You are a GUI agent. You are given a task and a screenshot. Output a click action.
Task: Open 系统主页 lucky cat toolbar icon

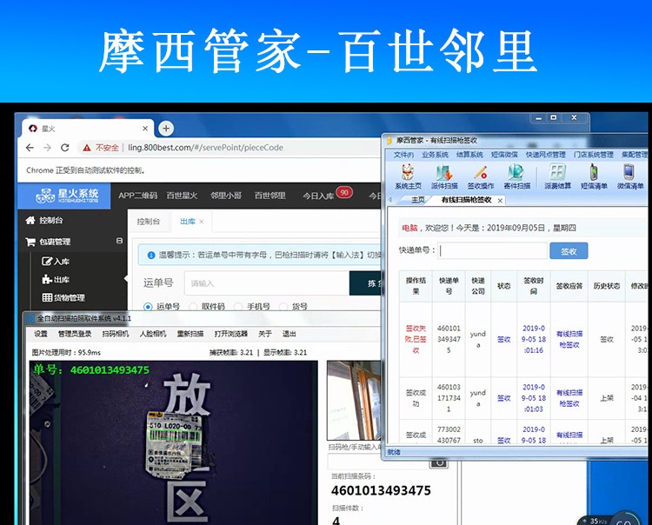[408, 176]
